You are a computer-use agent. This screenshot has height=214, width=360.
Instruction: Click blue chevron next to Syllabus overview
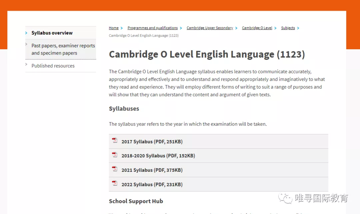coord(26,33)
